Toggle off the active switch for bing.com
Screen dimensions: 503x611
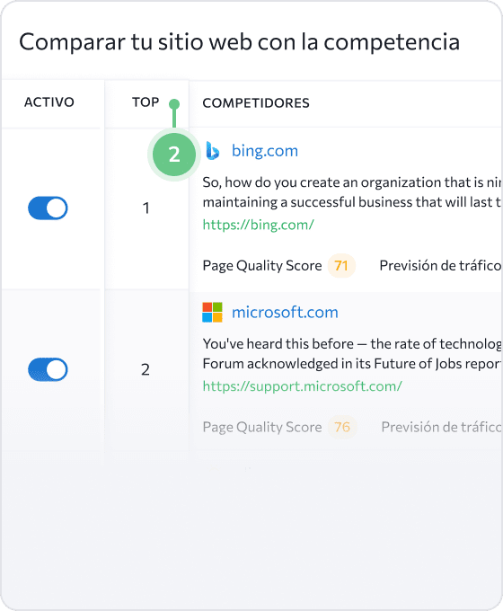pyautogui.click(x=48, y=208)
